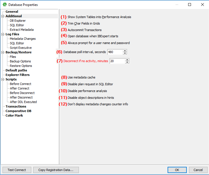This screenshot has width=209, height=175.
Task: Click Copy Registration Data button
Action: pos(56,170)
